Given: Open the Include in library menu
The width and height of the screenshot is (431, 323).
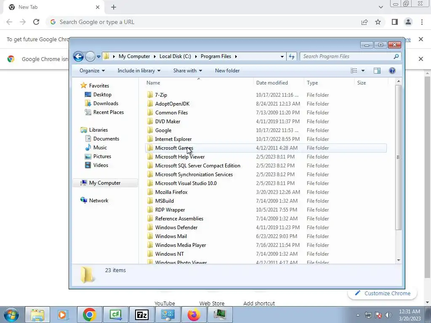Looking at the screenshot, I should pyautogui.click(x=139, y=71).
